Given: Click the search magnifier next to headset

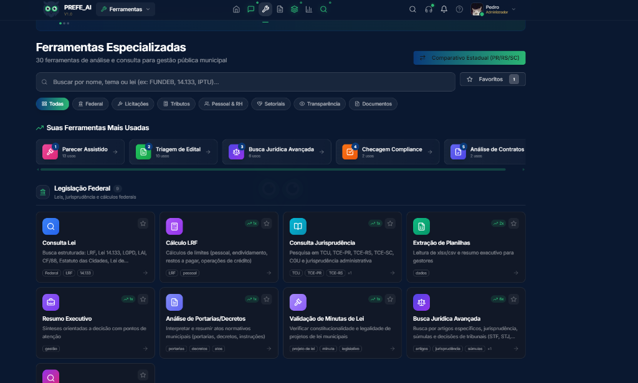Looking at the screenshot, I should click(412, 9).
